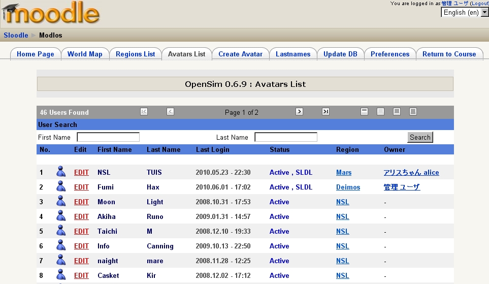This screenshot has width=489, height=284.
Task: Click the Moodle logo
Action: coord(51,14)
